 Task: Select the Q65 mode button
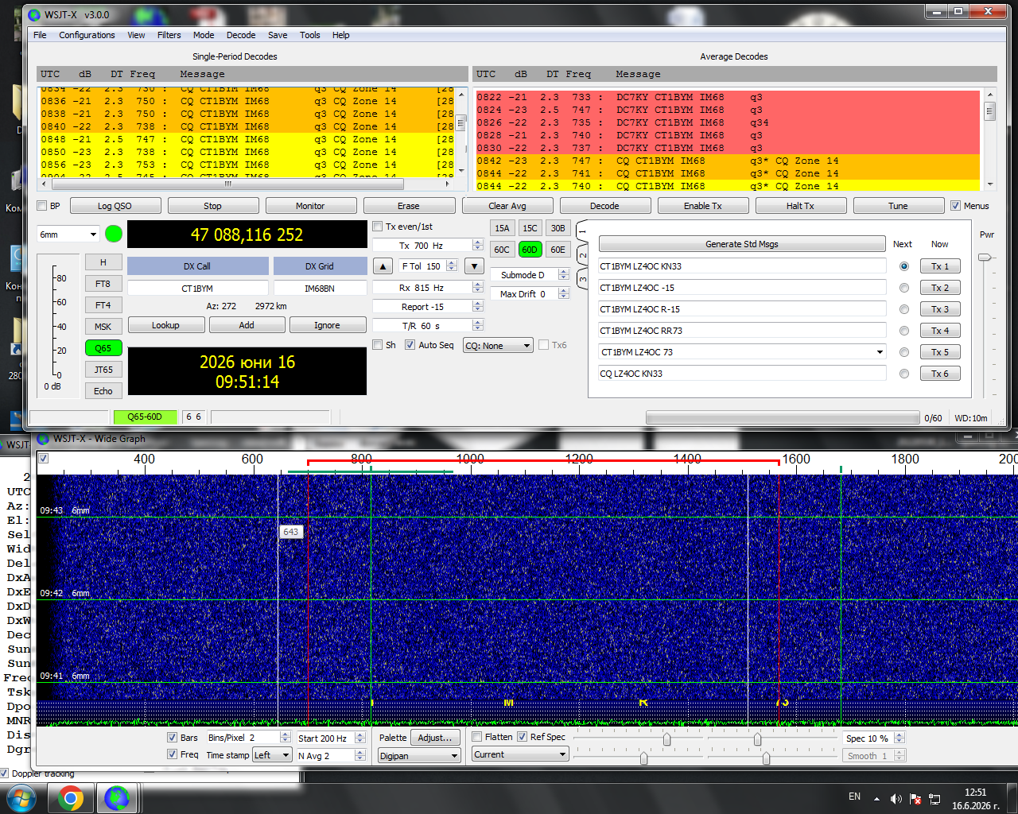click(103, 348)
